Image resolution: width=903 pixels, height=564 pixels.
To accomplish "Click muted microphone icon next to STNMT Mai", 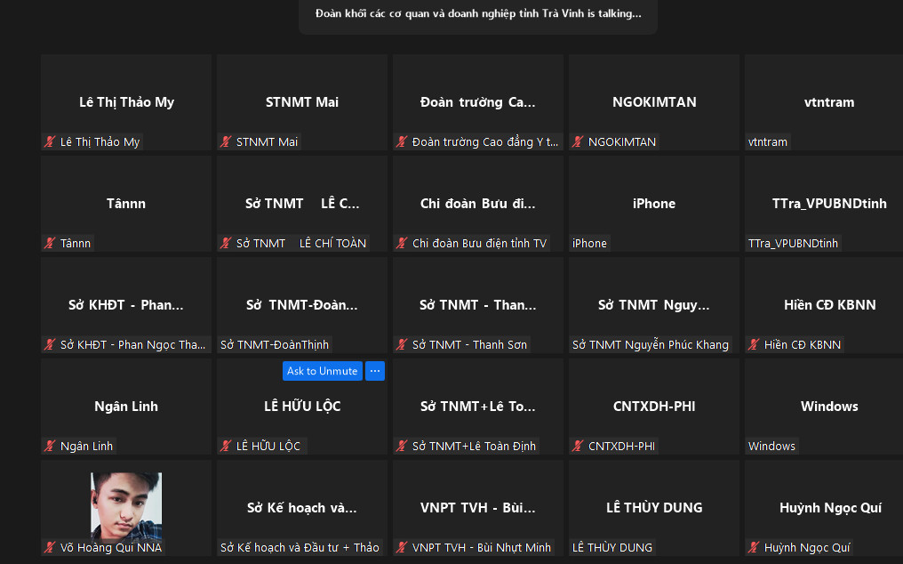I will 227,142.
